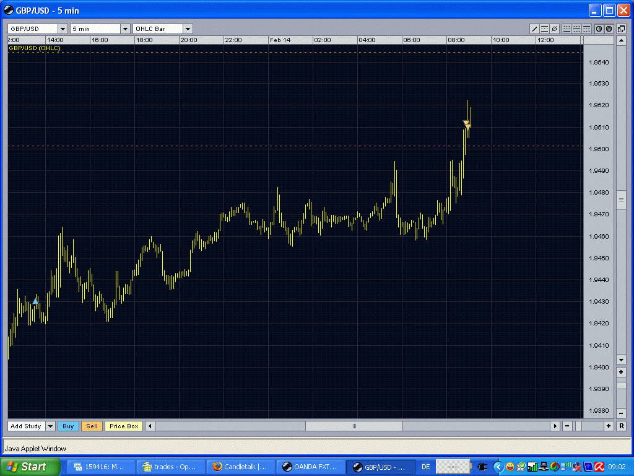Click horizontal zoom in plus button

[x=608, y=426]
